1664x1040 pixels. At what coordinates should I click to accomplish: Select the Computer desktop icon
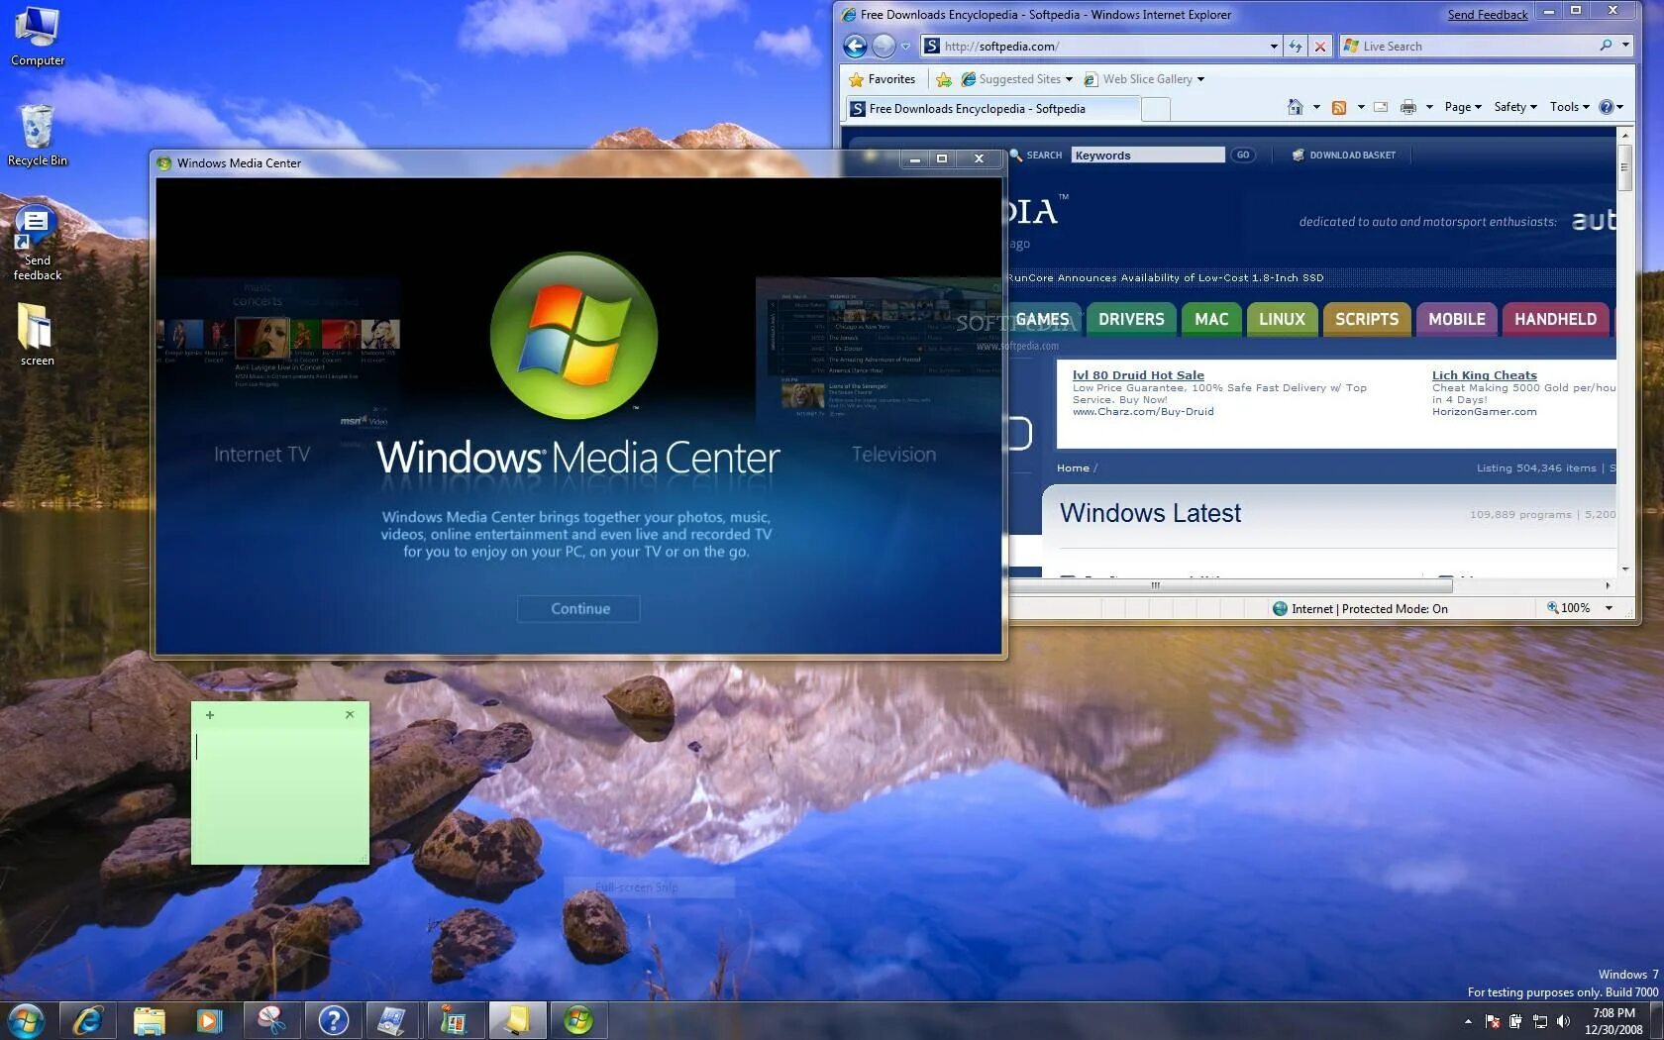tap(38, 38)
